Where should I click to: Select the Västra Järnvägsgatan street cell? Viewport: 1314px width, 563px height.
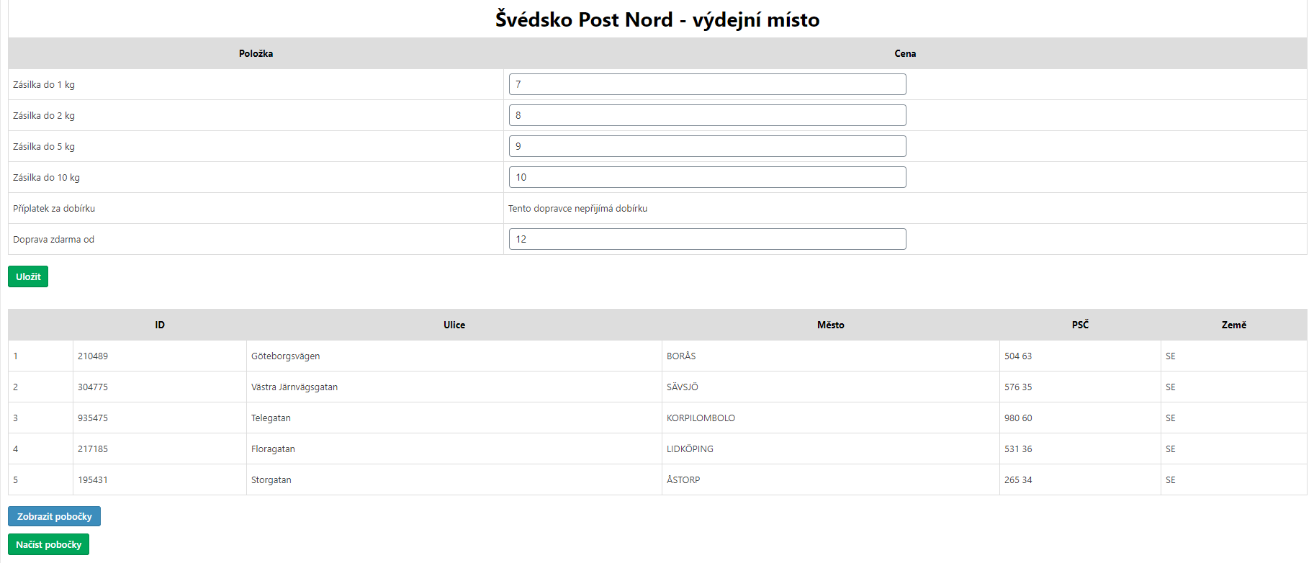point(294,387)
